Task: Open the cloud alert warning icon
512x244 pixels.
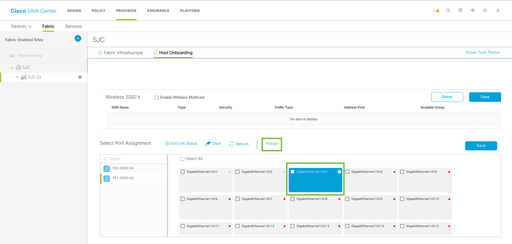Action: pos(436,10)
